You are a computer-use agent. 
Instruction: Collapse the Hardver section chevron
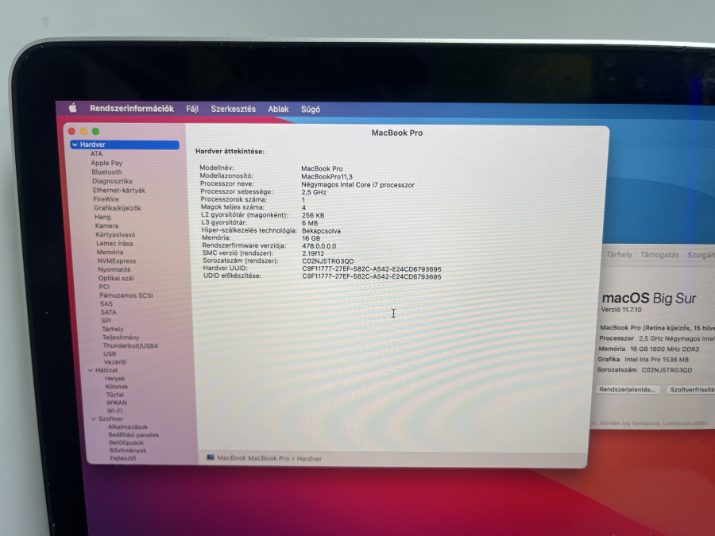(x=75, y=145)
